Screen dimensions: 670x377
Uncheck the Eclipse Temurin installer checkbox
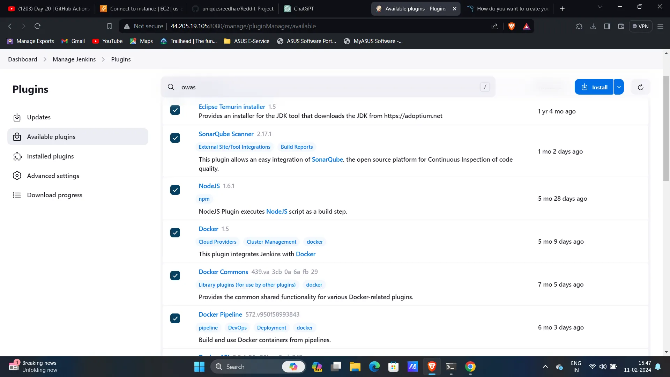pos(175,110)
